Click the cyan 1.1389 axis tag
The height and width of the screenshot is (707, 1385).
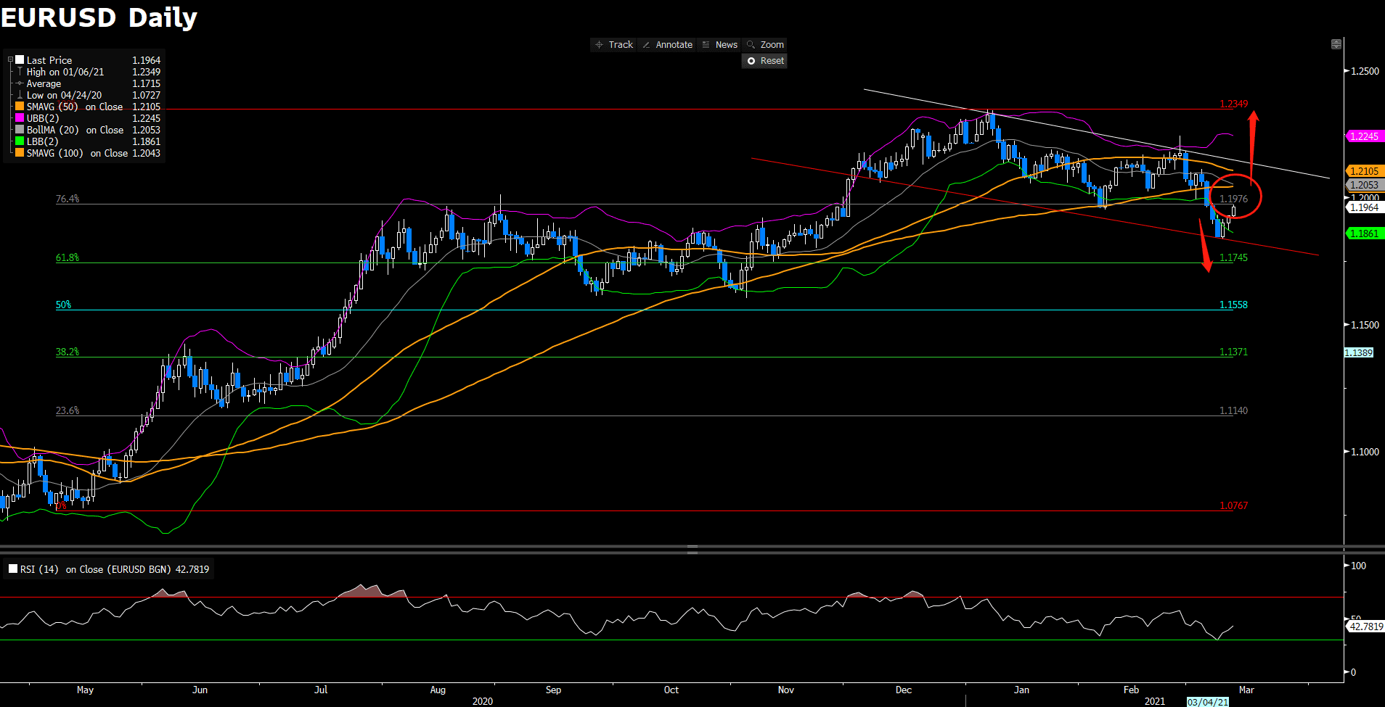(x=1359, y=353)
